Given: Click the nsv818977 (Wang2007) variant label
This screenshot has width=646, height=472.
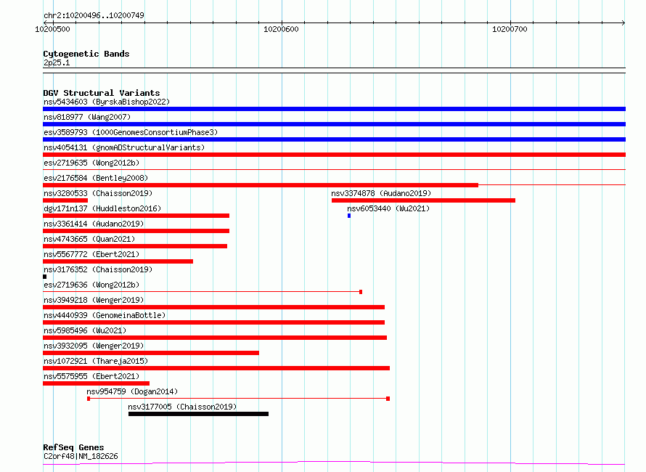Looking at the screenshot, I should click(x=87, y=117).
